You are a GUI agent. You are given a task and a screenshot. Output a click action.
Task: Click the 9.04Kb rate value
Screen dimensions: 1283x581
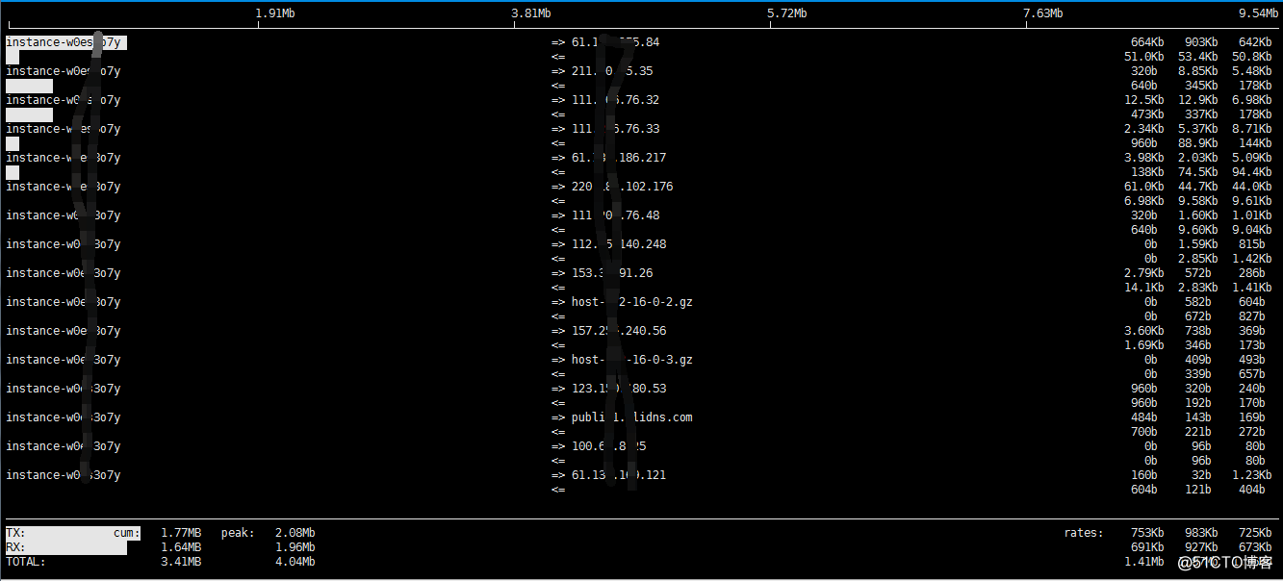(x=1251, y=230)
